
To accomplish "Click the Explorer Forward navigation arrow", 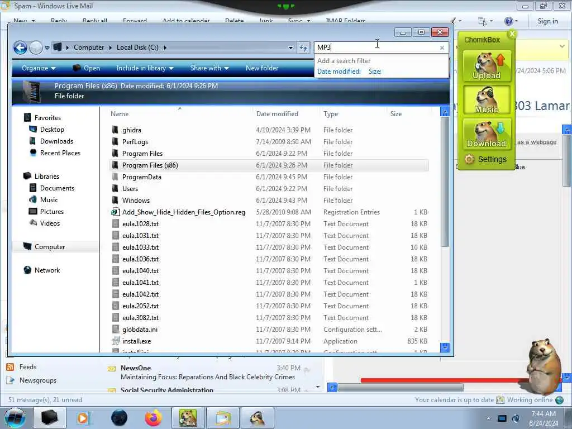I will [x=36, y=48].
